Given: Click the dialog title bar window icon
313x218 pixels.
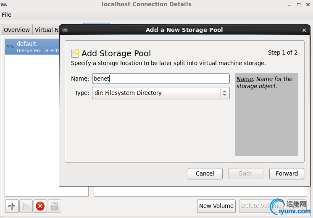Looking at the screenshot, I should click(x=65, y=30).
